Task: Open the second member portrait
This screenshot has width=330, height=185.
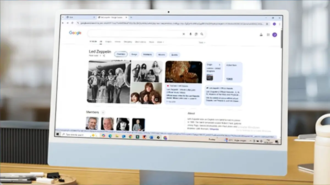Action: click(107, 124)
